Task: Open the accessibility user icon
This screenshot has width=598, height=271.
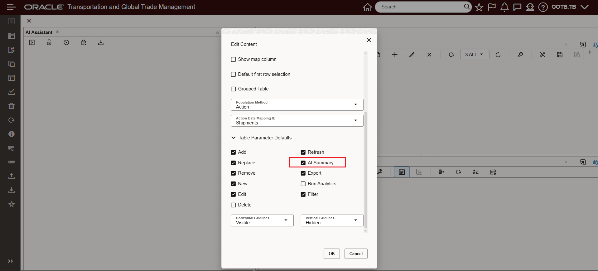Action: pyautogui.click(x=530, y=7)
